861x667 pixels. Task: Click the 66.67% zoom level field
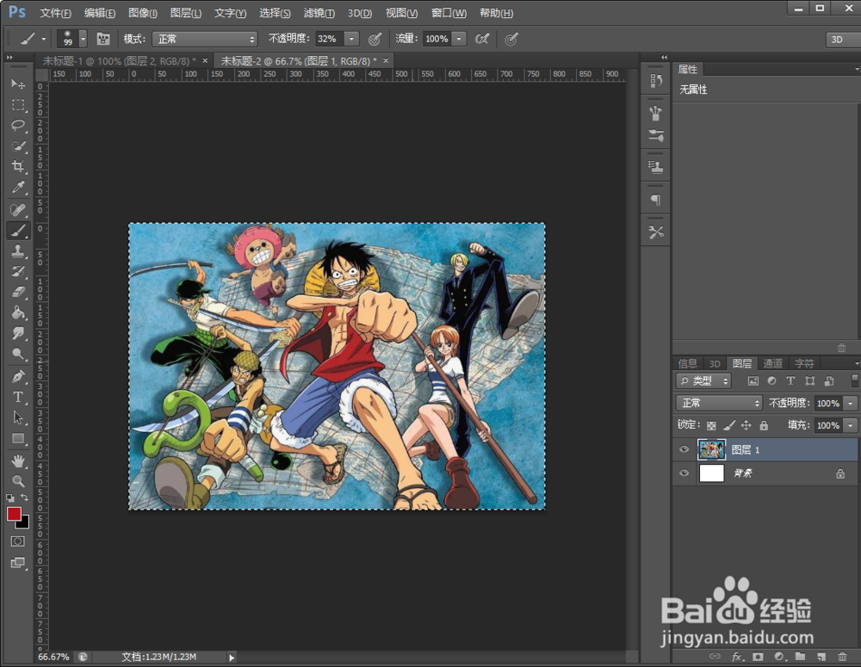53,657
